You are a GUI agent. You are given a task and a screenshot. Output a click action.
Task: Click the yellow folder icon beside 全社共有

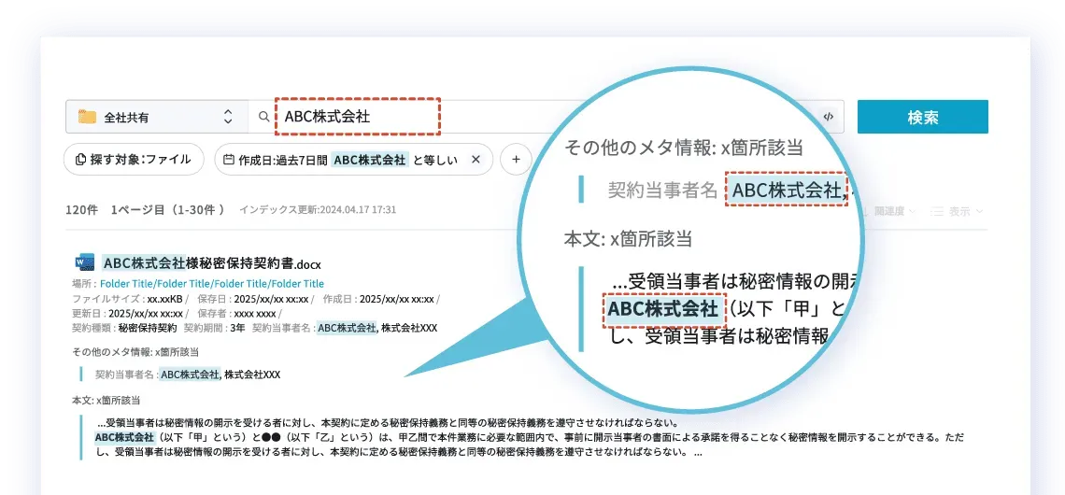pyautogui.click(x=88, y=117)
